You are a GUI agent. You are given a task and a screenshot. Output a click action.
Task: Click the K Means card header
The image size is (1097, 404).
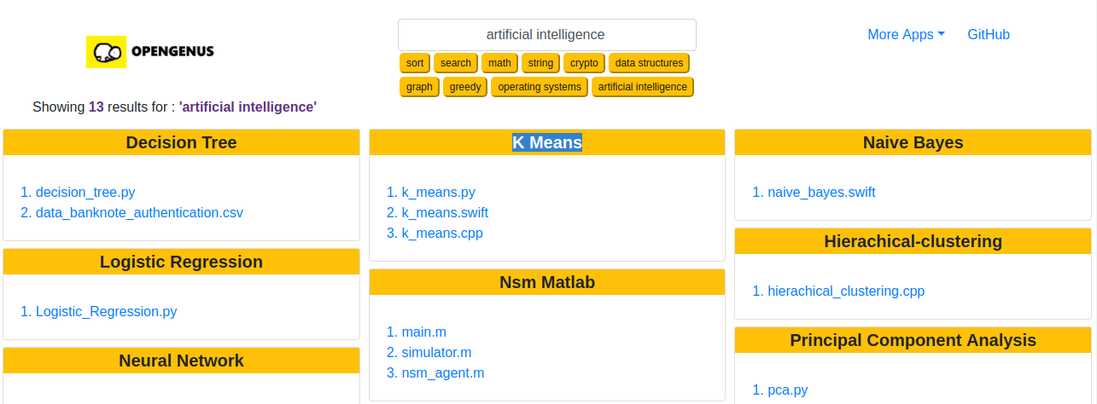(x=546, y=143)
